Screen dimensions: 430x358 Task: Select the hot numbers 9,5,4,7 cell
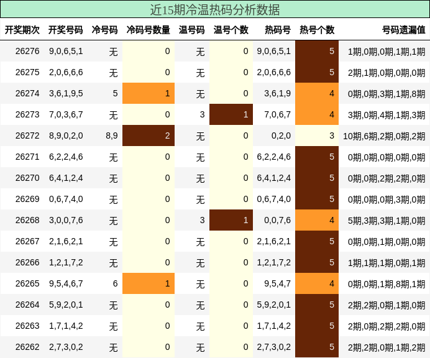[x=278, y=283]
